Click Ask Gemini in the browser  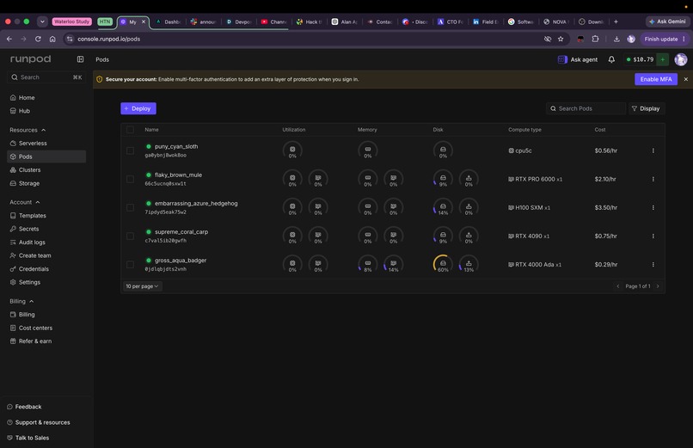click(x=667, y=21)
